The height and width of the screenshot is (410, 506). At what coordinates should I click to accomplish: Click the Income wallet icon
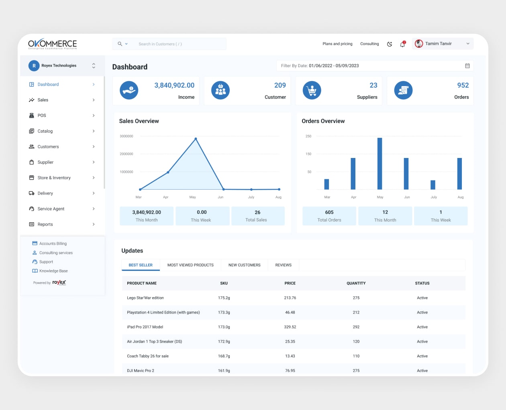pyautogui.click(x=129, y=90)
